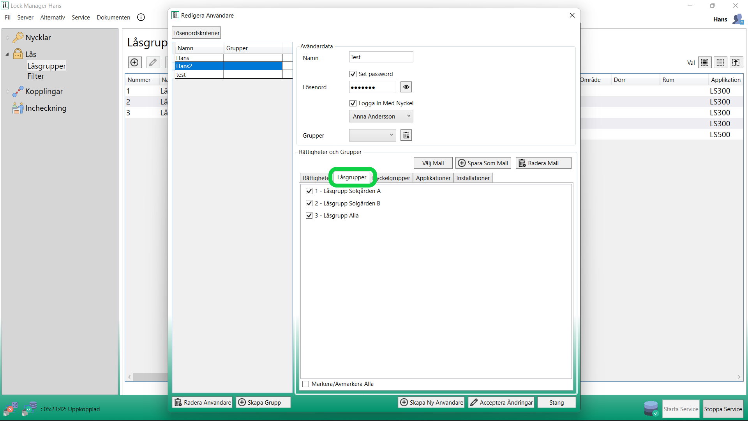Collapse the Lås tree node
Viewport: 748px width, 421px height.
7,54
